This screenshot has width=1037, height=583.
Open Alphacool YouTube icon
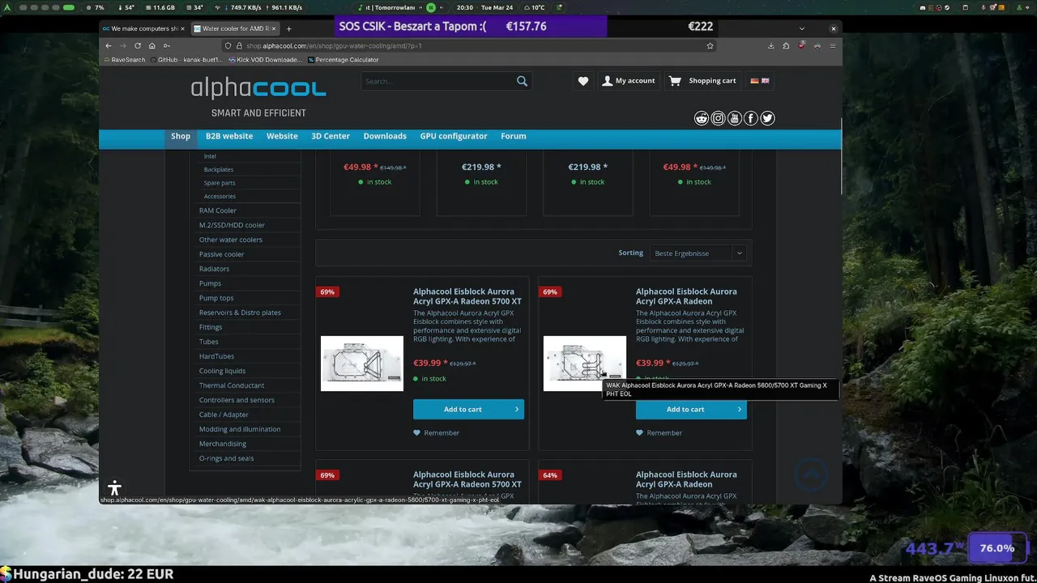coord(735,118)
